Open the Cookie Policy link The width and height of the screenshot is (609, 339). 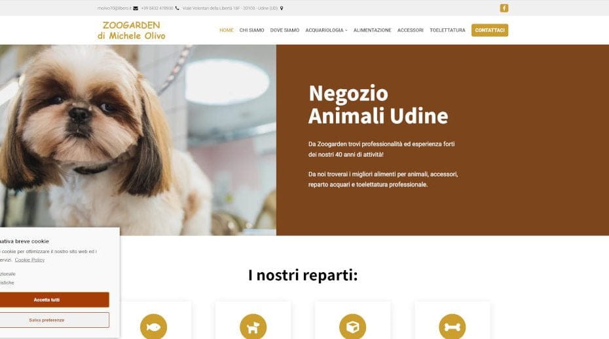pyautogui.click(x=29, y=260)
